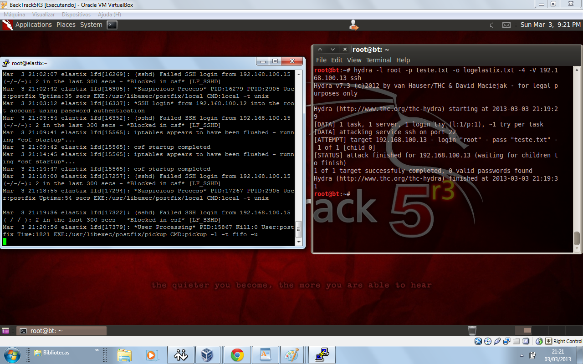Image resolution: width=583 pixels, height=364 pixels.
Task: Click the panel clock Sun Mar 3
Action: pos(551,25)
